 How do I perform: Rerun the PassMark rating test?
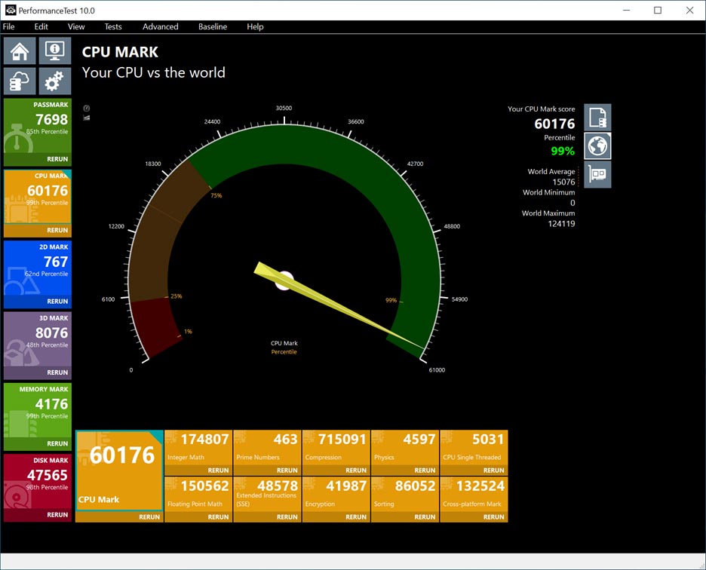(57, 159)
